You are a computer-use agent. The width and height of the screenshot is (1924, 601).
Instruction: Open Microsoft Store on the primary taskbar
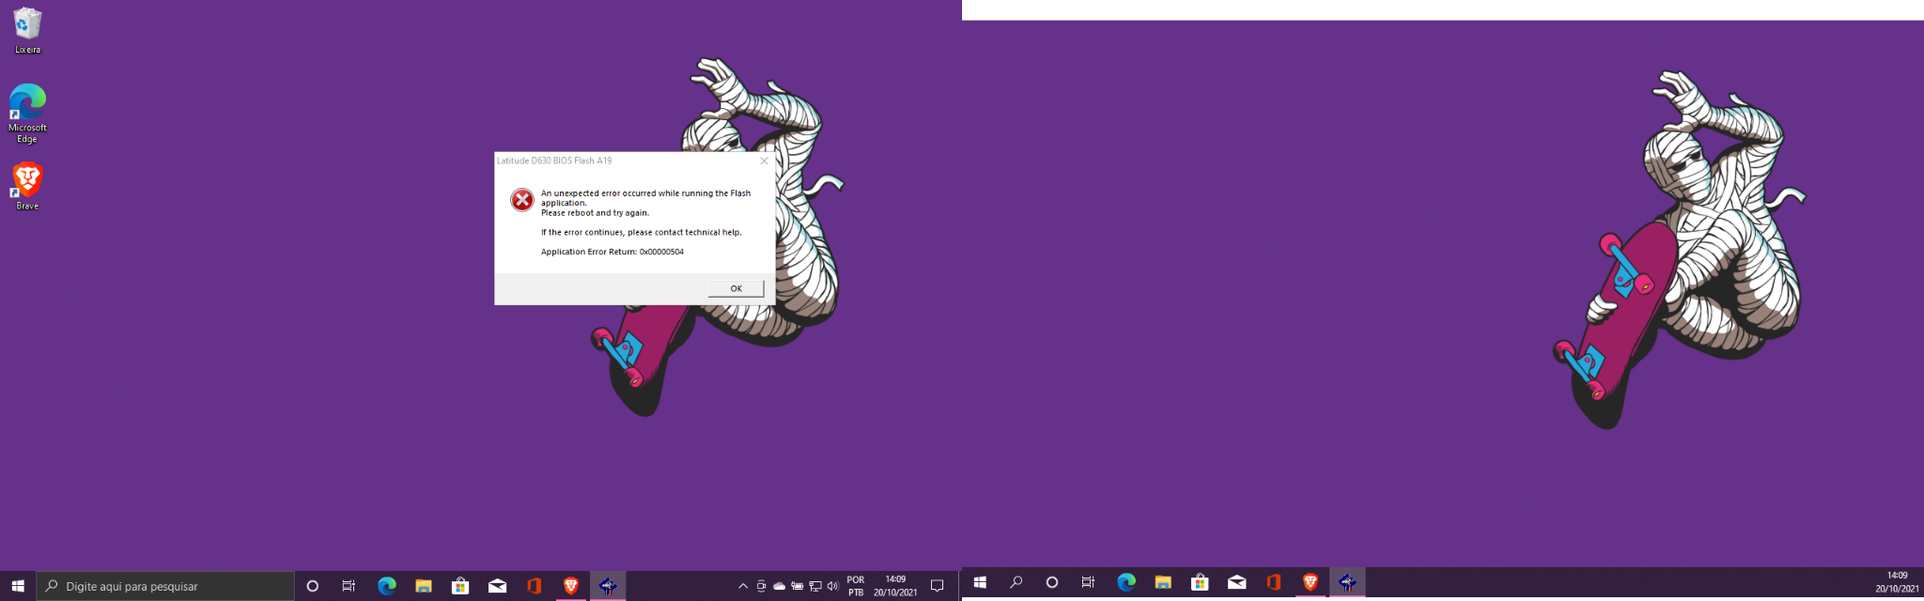pyautogui.click(x=460, y=586)
